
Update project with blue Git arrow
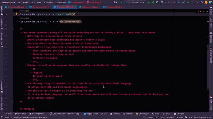pos(179,2)
